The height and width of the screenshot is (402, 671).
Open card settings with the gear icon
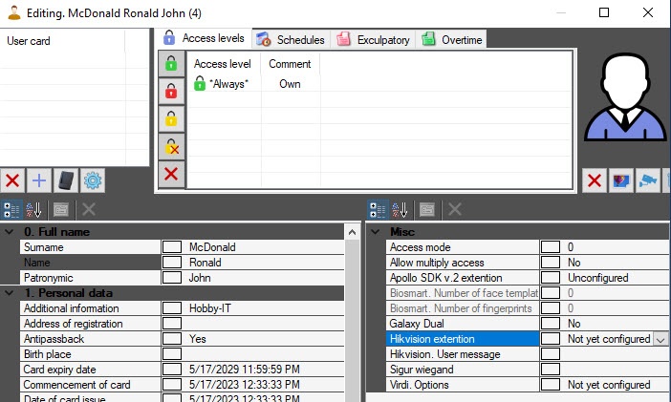93,180
